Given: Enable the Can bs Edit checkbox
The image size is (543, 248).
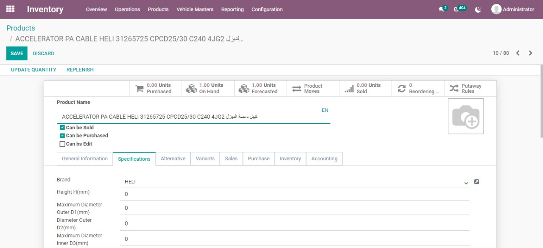Looking at the screenshot, I should [x=62, y=144].
